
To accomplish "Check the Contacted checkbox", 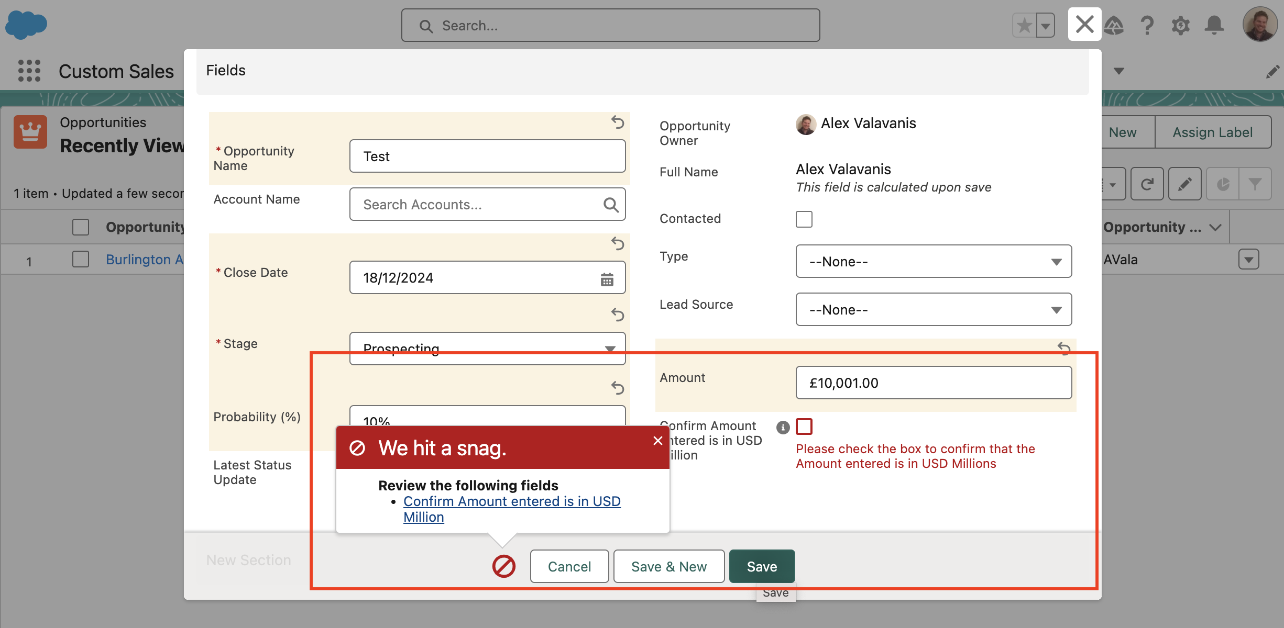I will (804, 219).
